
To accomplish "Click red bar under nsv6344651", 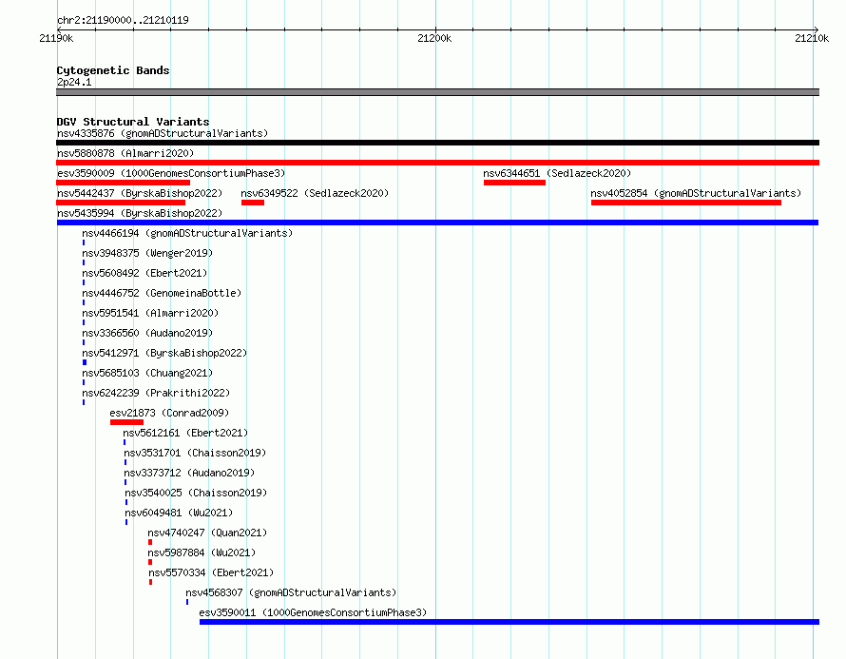I will [x=514, y=183].
